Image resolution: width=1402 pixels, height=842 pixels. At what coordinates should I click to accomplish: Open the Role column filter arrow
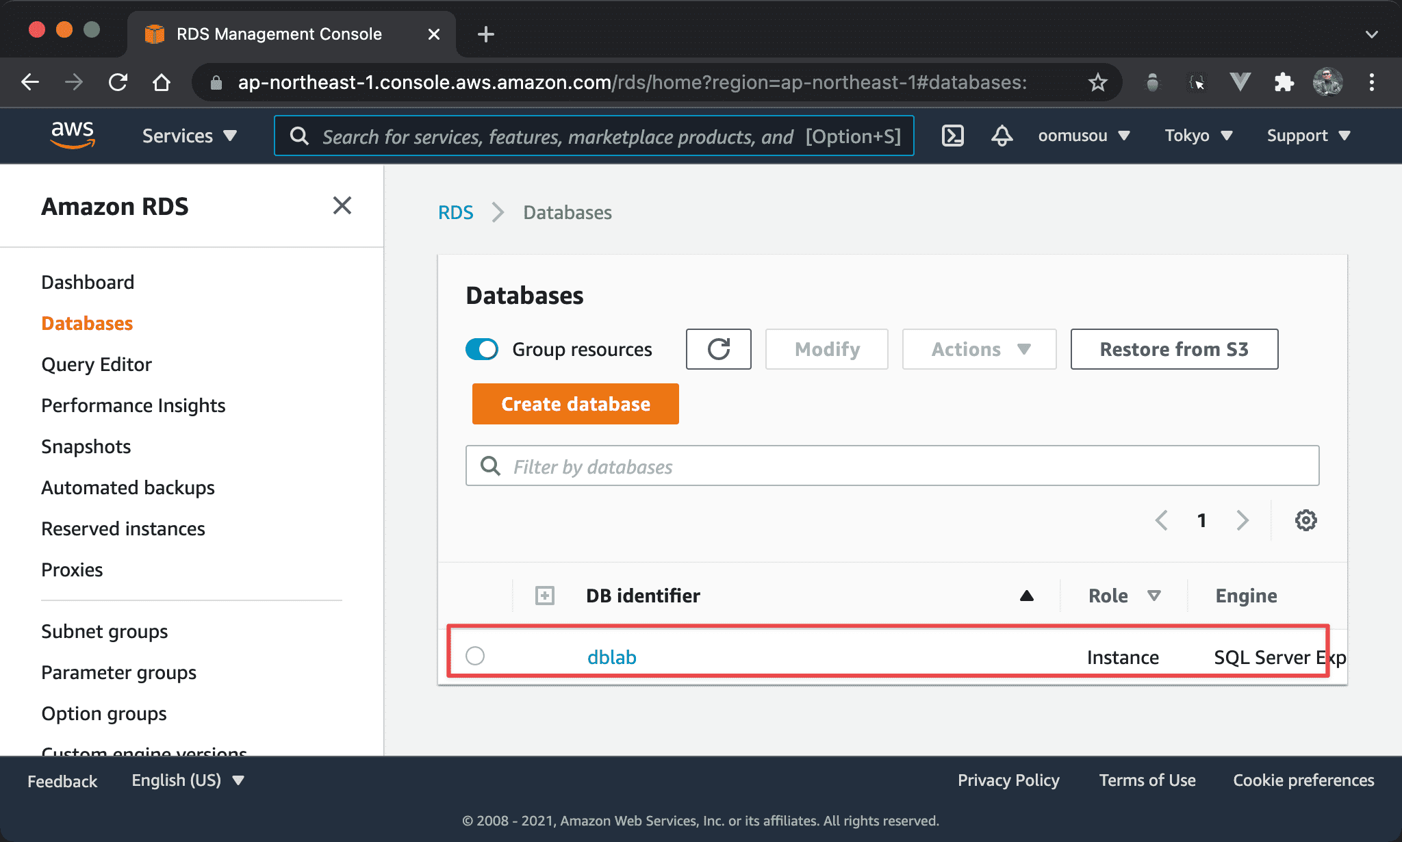pos(1154,596)
